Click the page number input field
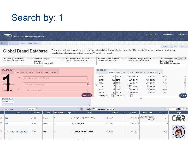 (173, 109)
